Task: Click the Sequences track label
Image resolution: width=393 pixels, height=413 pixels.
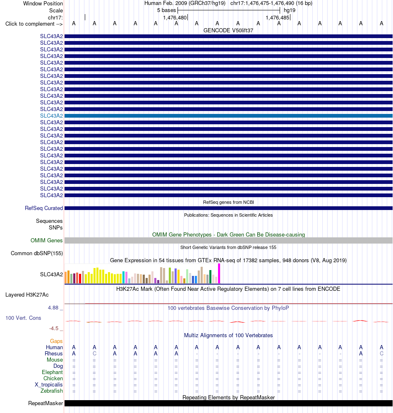Action: (49, 221)
